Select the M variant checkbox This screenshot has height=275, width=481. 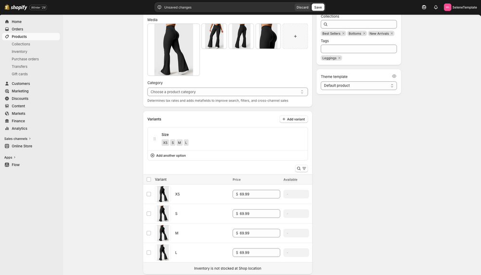tap(149, 233)
